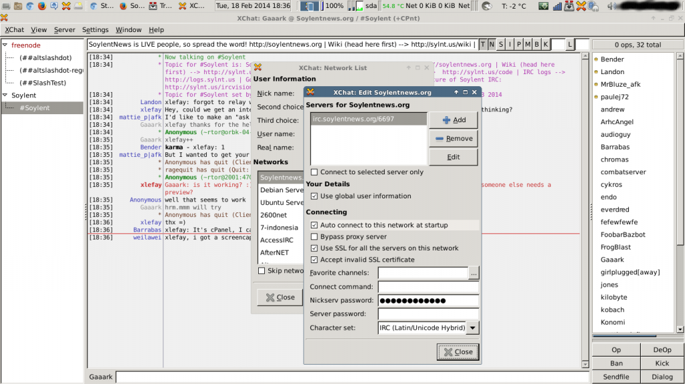Enable 'Connect to selected server only'

click(315, 172)
